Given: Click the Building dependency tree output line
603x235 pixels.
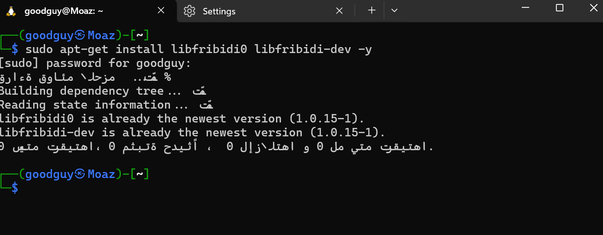Looking at the screenshot, I should point(103,91).
